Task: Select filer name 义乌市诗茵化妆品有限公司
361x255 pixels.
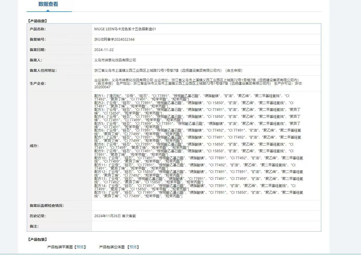Action: pos(115,60)
